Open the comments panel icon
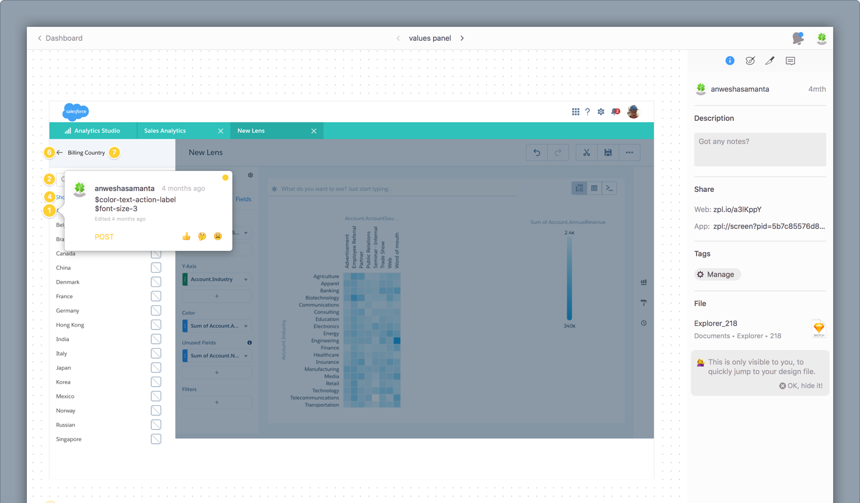The width and height of the screenshot is (860, 503). click(x=790, y=61)
